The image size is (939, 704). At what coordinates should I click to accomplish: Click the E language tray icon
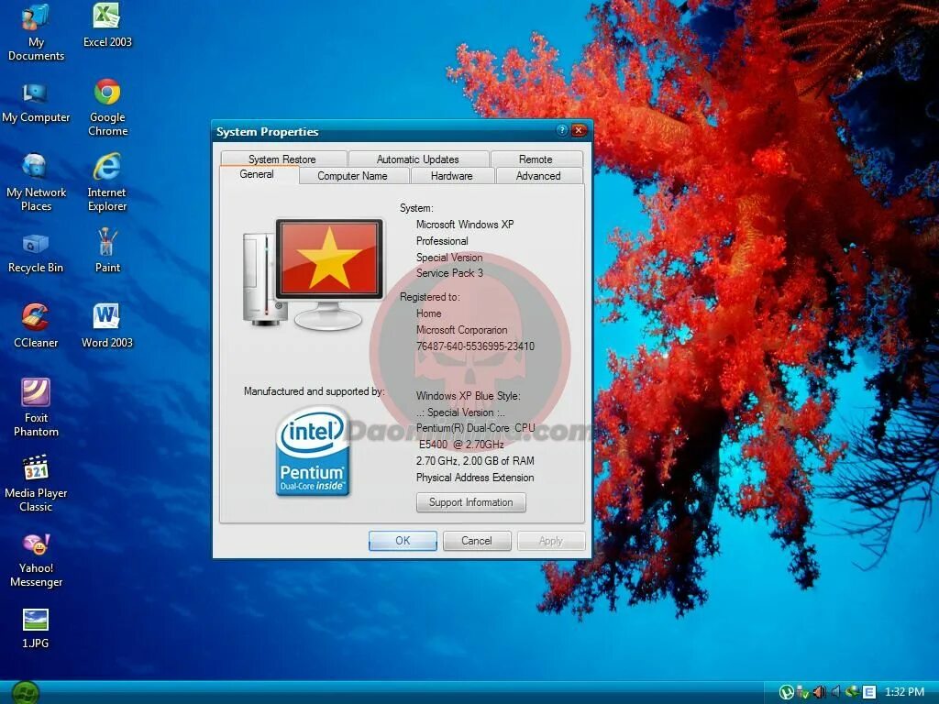(x=869, y=692)
